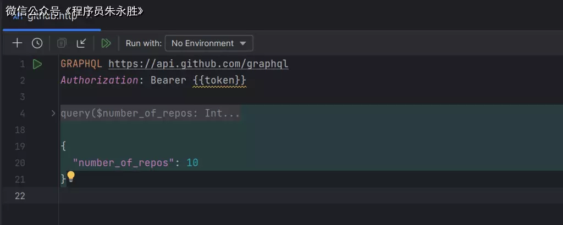
Task: Click the Authorization header name
Action: click(x=98, y=81)
